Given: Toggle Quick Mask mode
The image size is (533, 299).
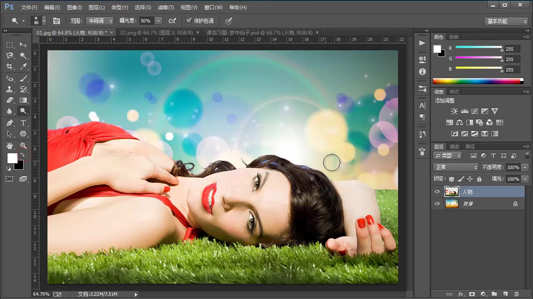Looking at the screenshot, I should [10, 179].
